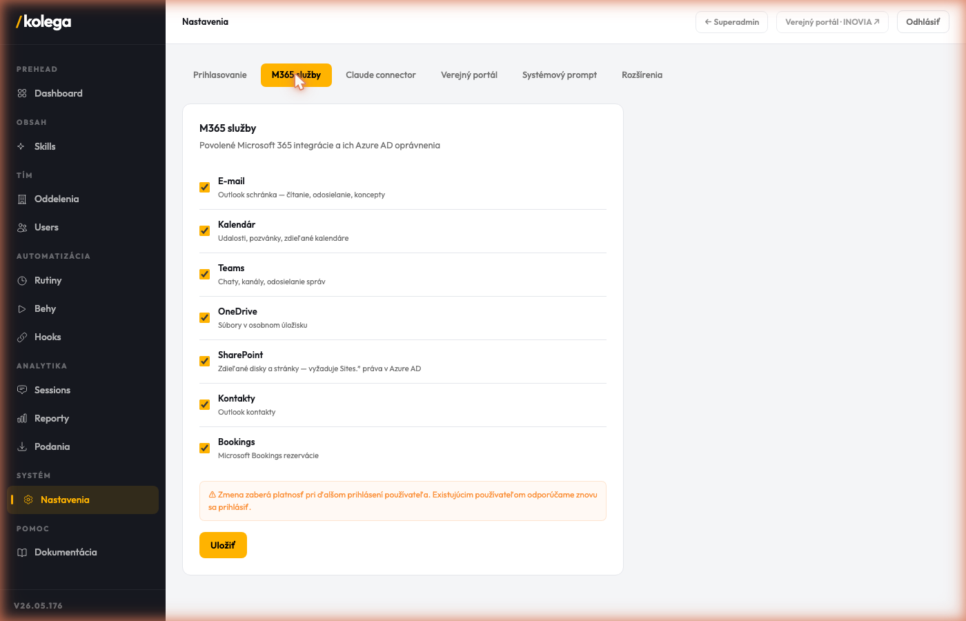The height and width of the screenshot is (621, 966).
Task: Uncheck the Kalendár integration checkbox
Action: coord(204,230)
